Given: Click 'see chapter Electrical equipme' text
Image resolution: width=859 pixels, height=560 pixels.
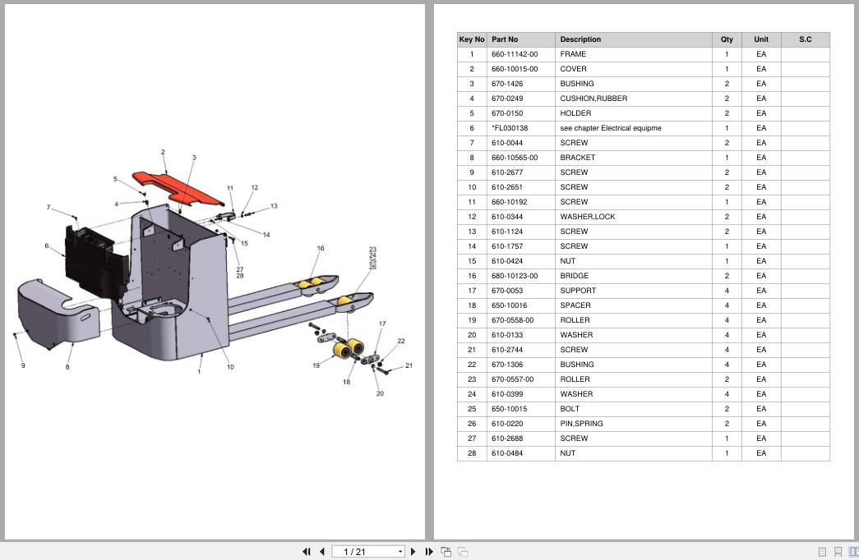Looking at the screenshot, I should click(611, 128).
